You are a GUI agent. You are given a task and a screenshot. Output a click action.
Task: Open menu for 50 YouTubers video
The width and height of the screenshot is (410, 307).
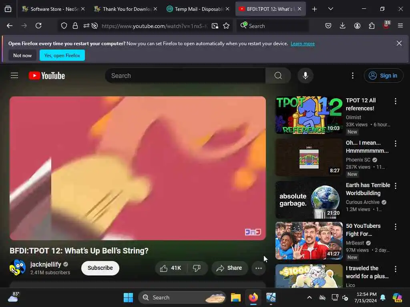click(x=396, y=227)
